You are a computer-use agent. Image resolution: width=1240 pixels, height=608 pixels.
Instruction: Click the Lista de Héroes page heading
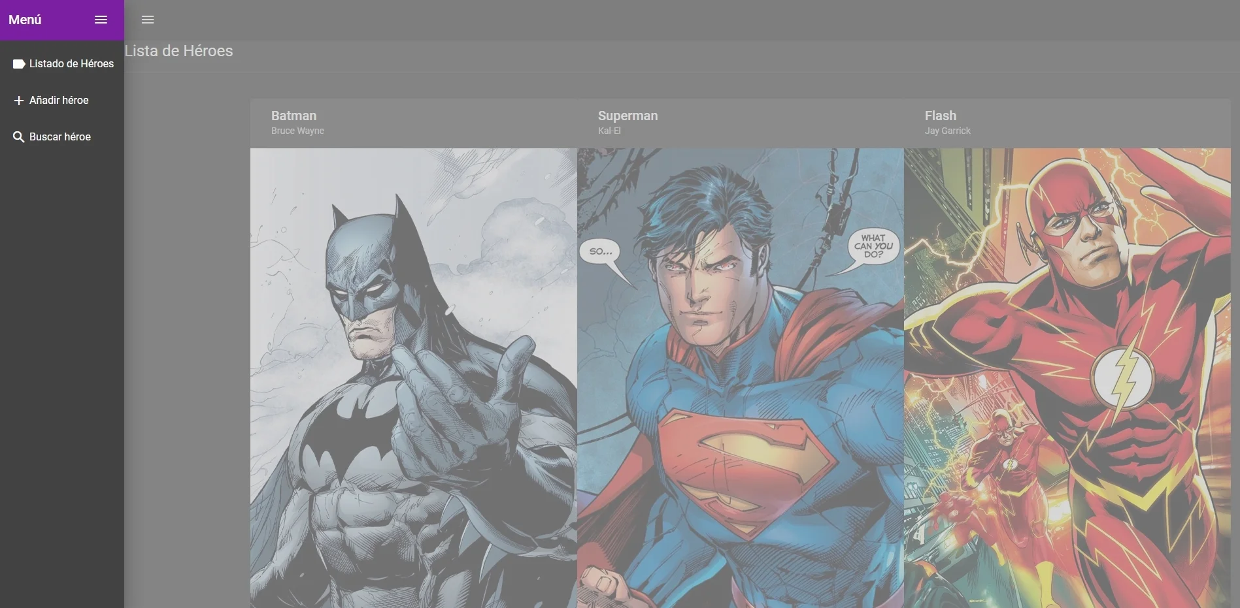pyautogui.click(x=178, y=51)
